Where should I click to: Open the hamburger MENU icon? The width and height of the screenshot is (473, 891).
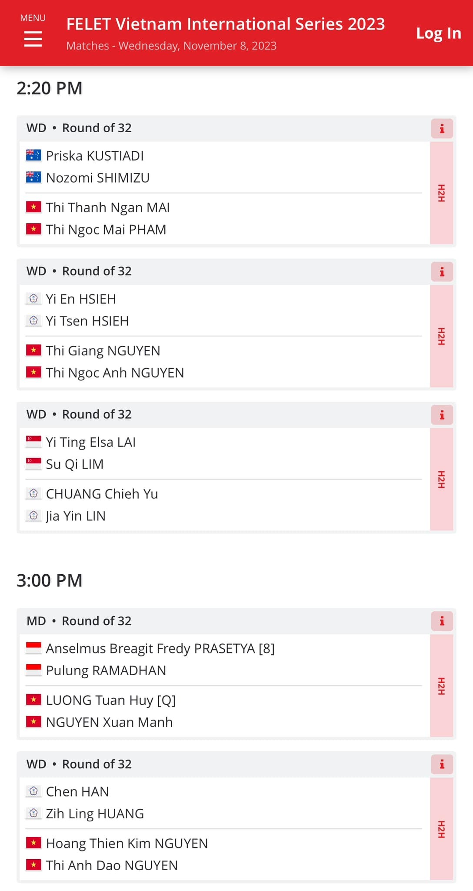pos(33,38)
